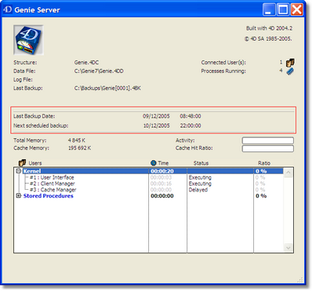Click the Connected Users icon
This screenshot has height=291, width=312.
tap(290, 63)
